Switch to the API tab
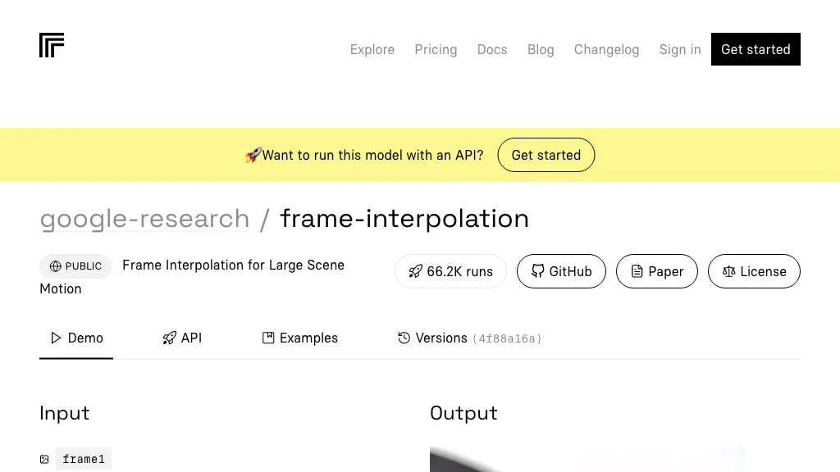 [182, 338]
